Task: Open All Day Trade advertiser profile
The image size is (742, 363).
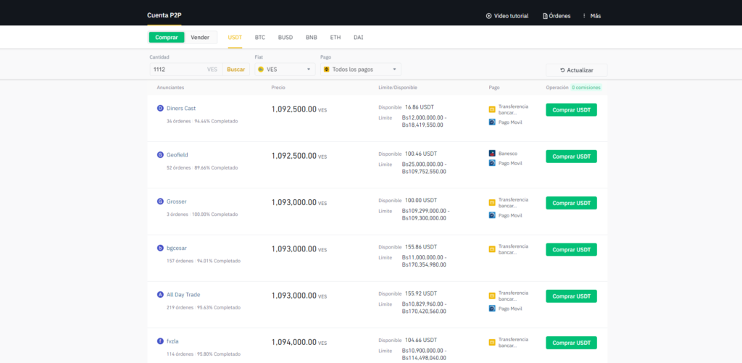Action: 183,294
